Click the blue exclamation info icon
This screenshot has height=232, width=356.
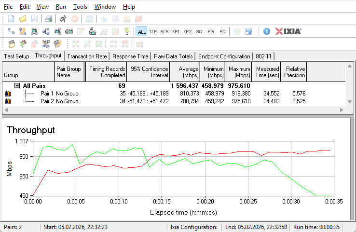coord(267,31)
